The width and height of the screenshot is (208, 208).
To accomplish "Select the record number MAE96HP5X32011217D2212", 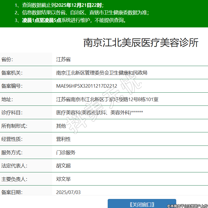I will [x=87, y=86].
